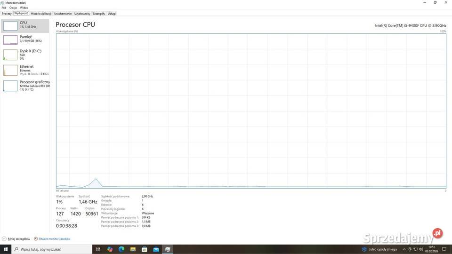Select Dysk 0 (D: C:) in sidebar
452x254 pixels.
[x=25, y=55]
